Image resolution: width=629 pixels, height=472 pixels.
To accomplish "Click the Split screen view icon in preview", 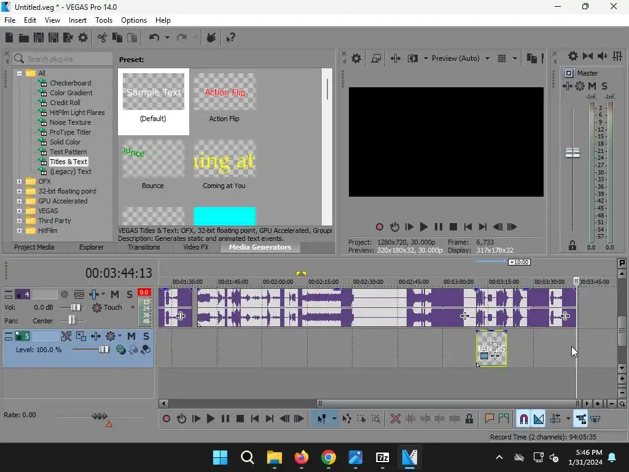I will click(x=412, y=58).
